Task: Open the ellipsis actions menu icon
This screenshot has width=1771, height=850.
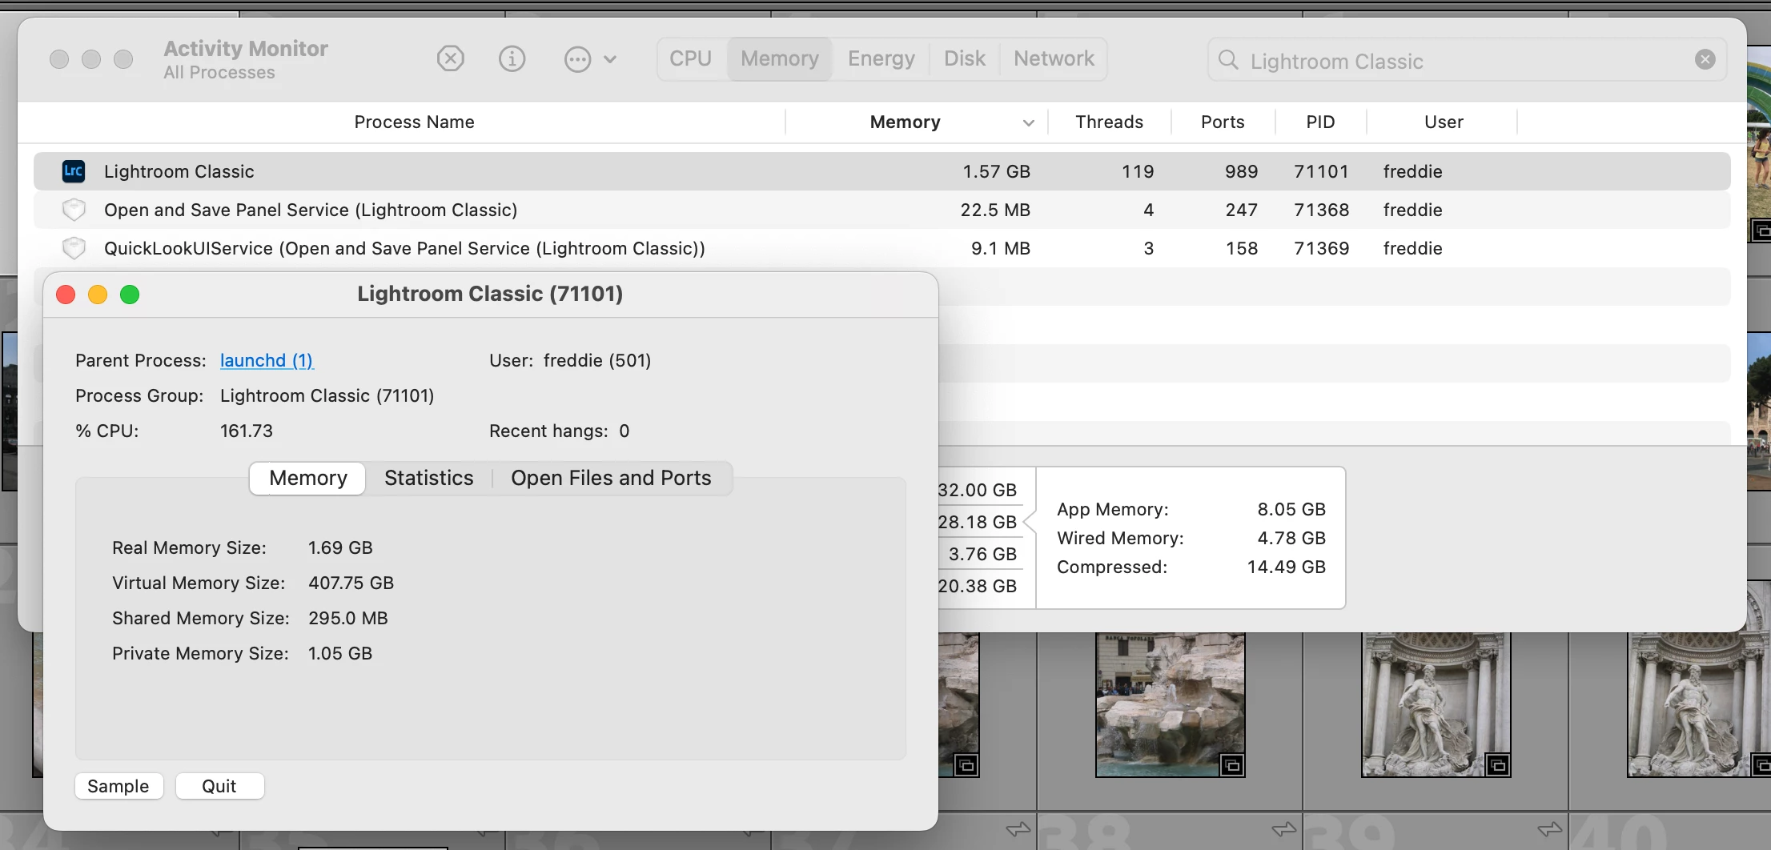Action: click(577, 59)
